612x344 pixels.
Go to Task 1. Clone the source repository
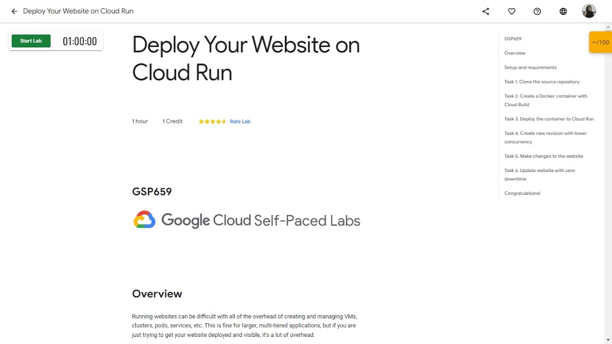[542, 82]
